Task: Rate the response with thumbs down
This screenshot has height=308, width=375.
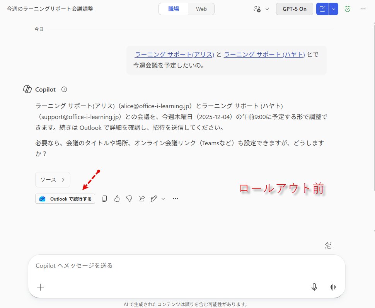Action: (x=129, y=198)
